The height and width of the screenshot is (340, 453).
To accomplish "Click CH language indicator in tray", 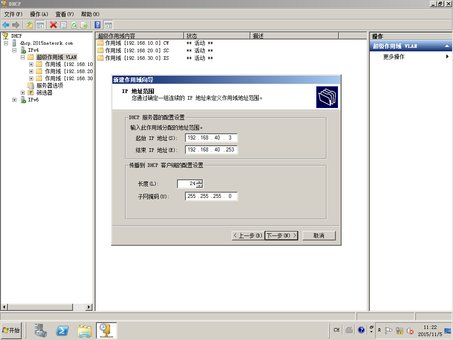I will [337, 330].
